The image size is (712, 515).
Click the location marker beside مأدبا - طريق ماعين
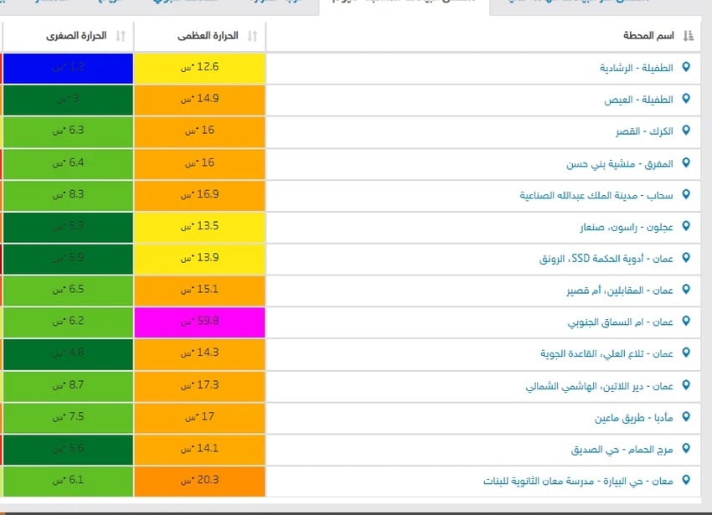point(687,415)
